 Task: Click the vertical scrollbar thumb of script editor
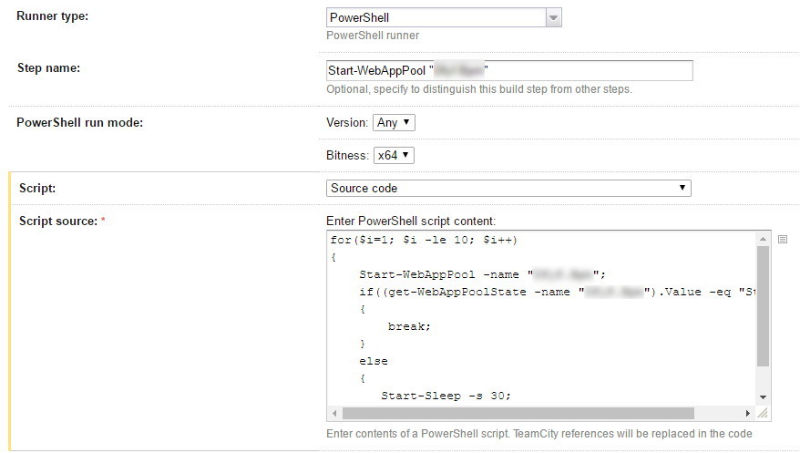pyautogui.click(x=763, y=310)
